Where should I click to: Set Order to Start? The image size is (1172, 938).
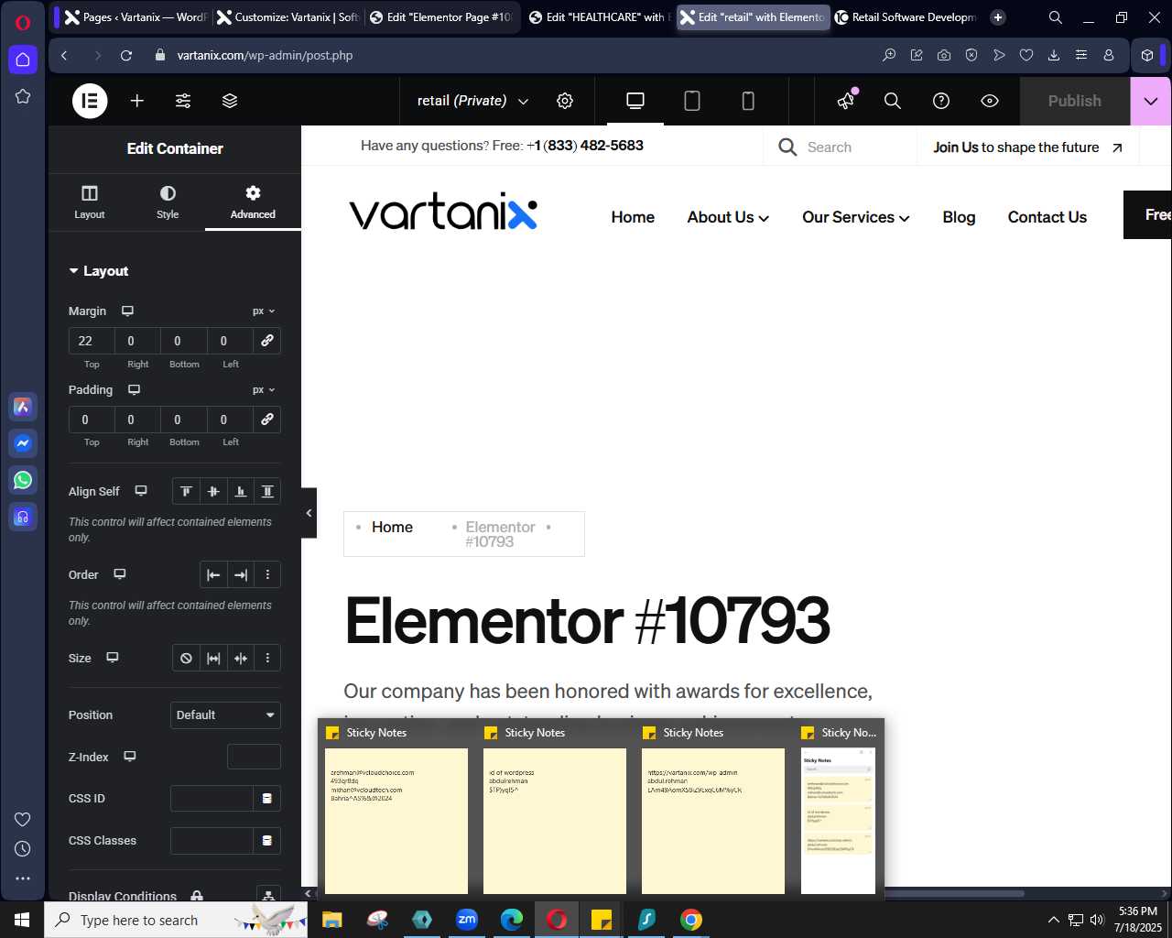coord(213,575)
